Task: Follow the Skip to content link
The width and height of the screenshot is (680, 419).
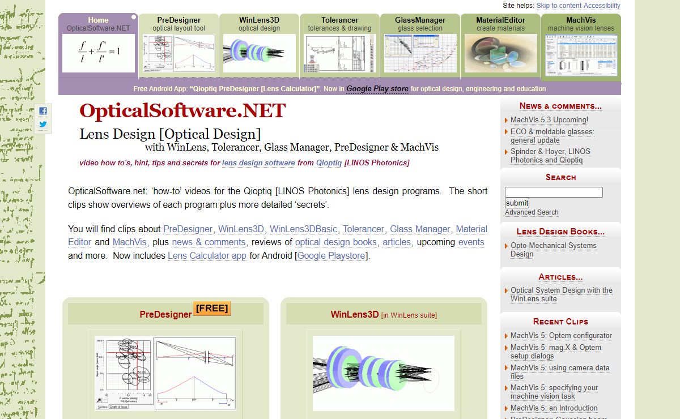Action: tap(559, 6)
